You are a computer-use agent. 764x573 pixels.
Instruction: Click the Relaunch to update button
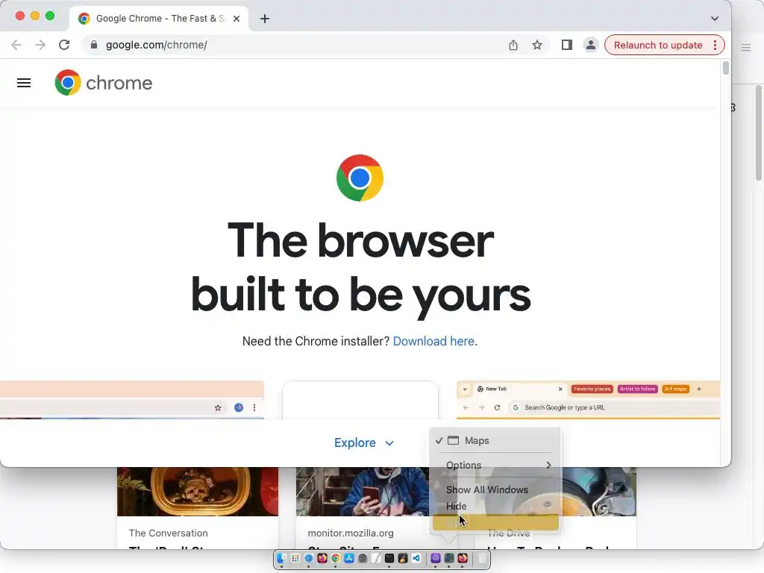pos(658,45)
